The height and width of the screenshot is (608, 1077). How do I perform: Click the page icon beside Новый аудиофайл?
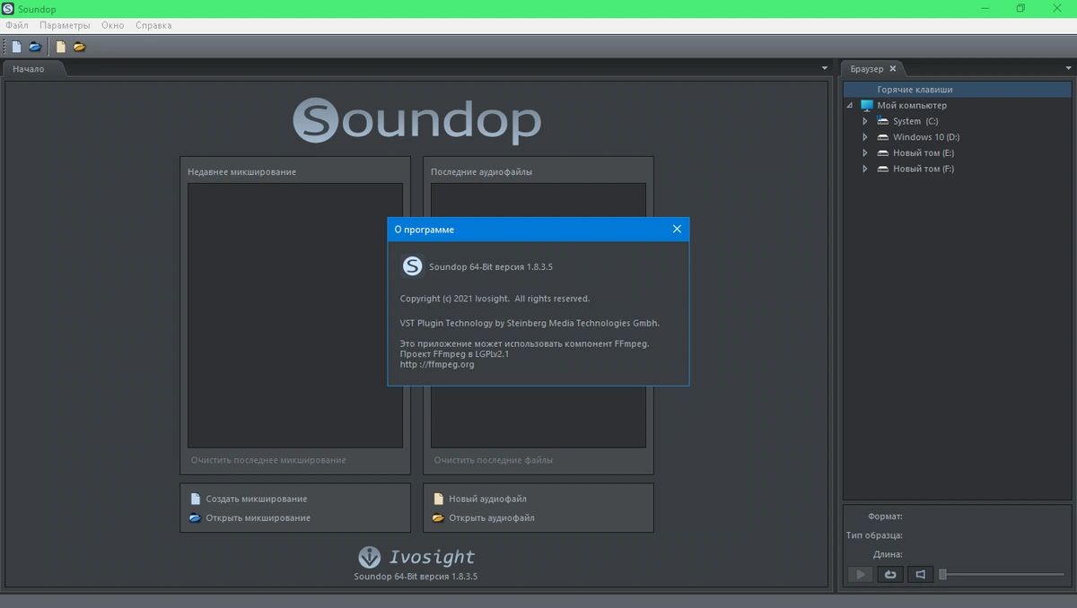(439, 499)
